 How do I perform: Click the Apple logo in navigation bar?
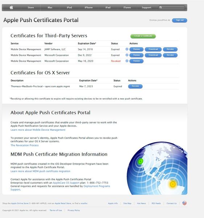tap(11, 7)
